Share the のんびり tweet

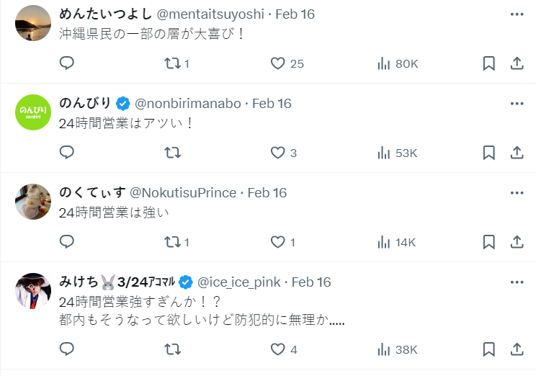tap(517, 153)
